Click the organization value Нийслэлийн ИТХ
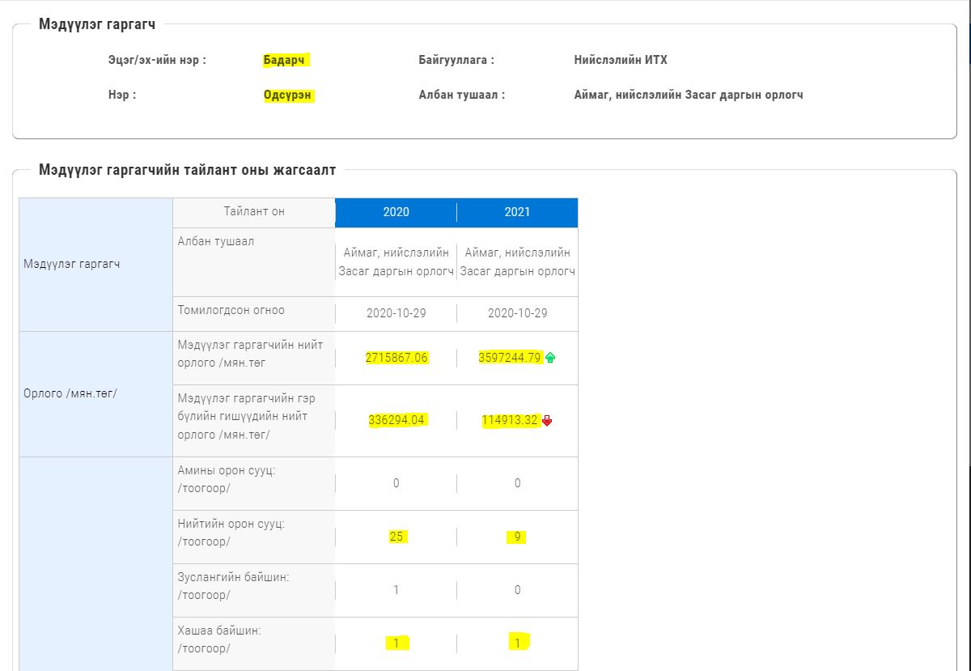The width and height of the screenshot is (971, 671). (621, 60)
